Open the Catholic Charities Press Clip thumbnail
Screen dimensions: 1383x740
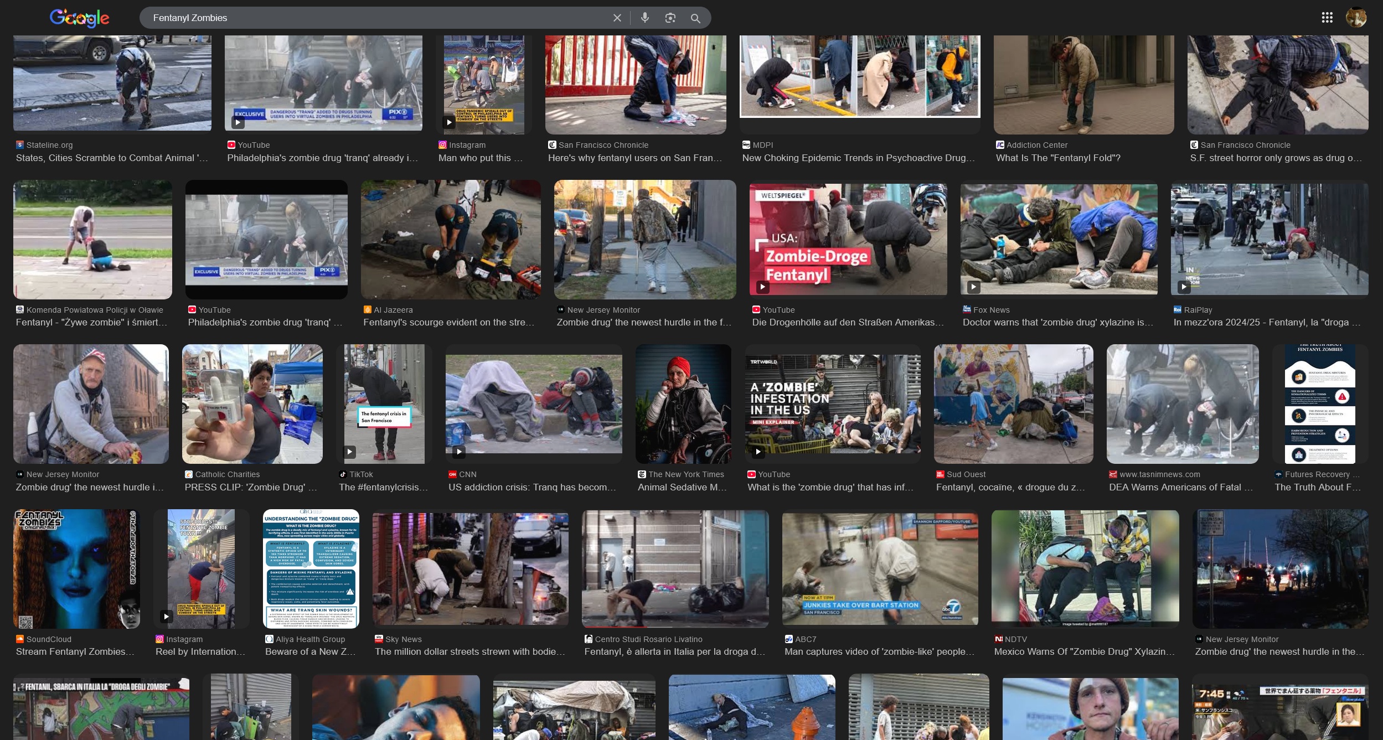(252, 404)
